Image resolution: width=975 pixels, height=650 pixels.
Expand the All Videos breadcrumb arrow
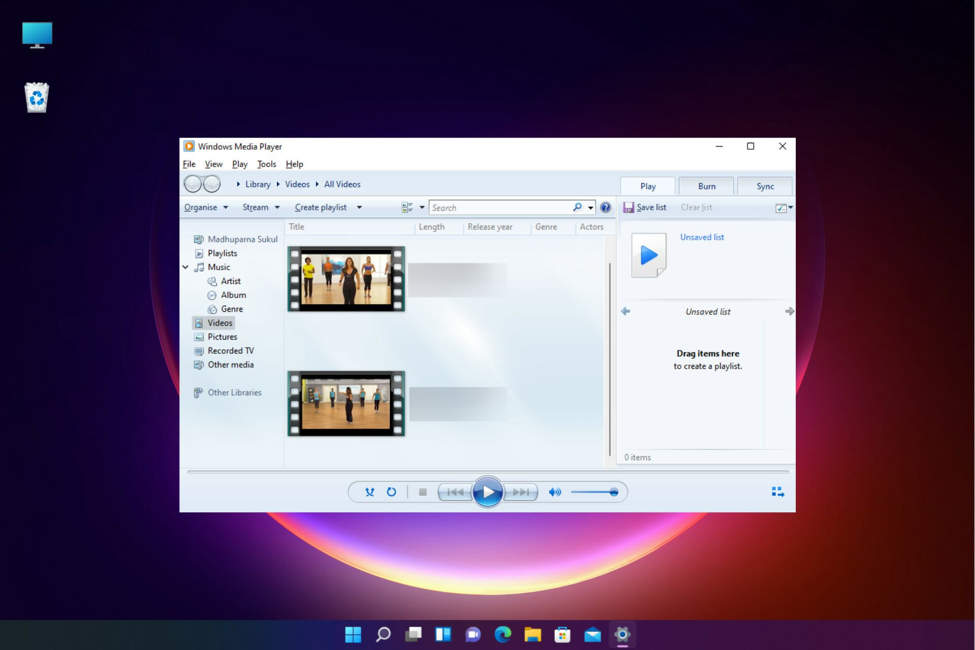tap(317, 184)
